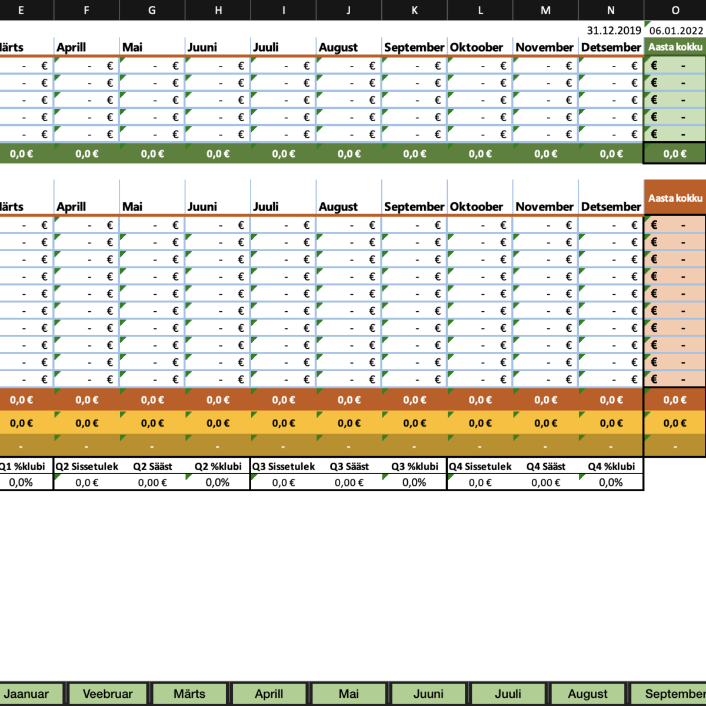Select the Q3 Sääst header cell
The width and height of the screenshot is (706, 706).
pyautogui.click(x=349, y=467)
